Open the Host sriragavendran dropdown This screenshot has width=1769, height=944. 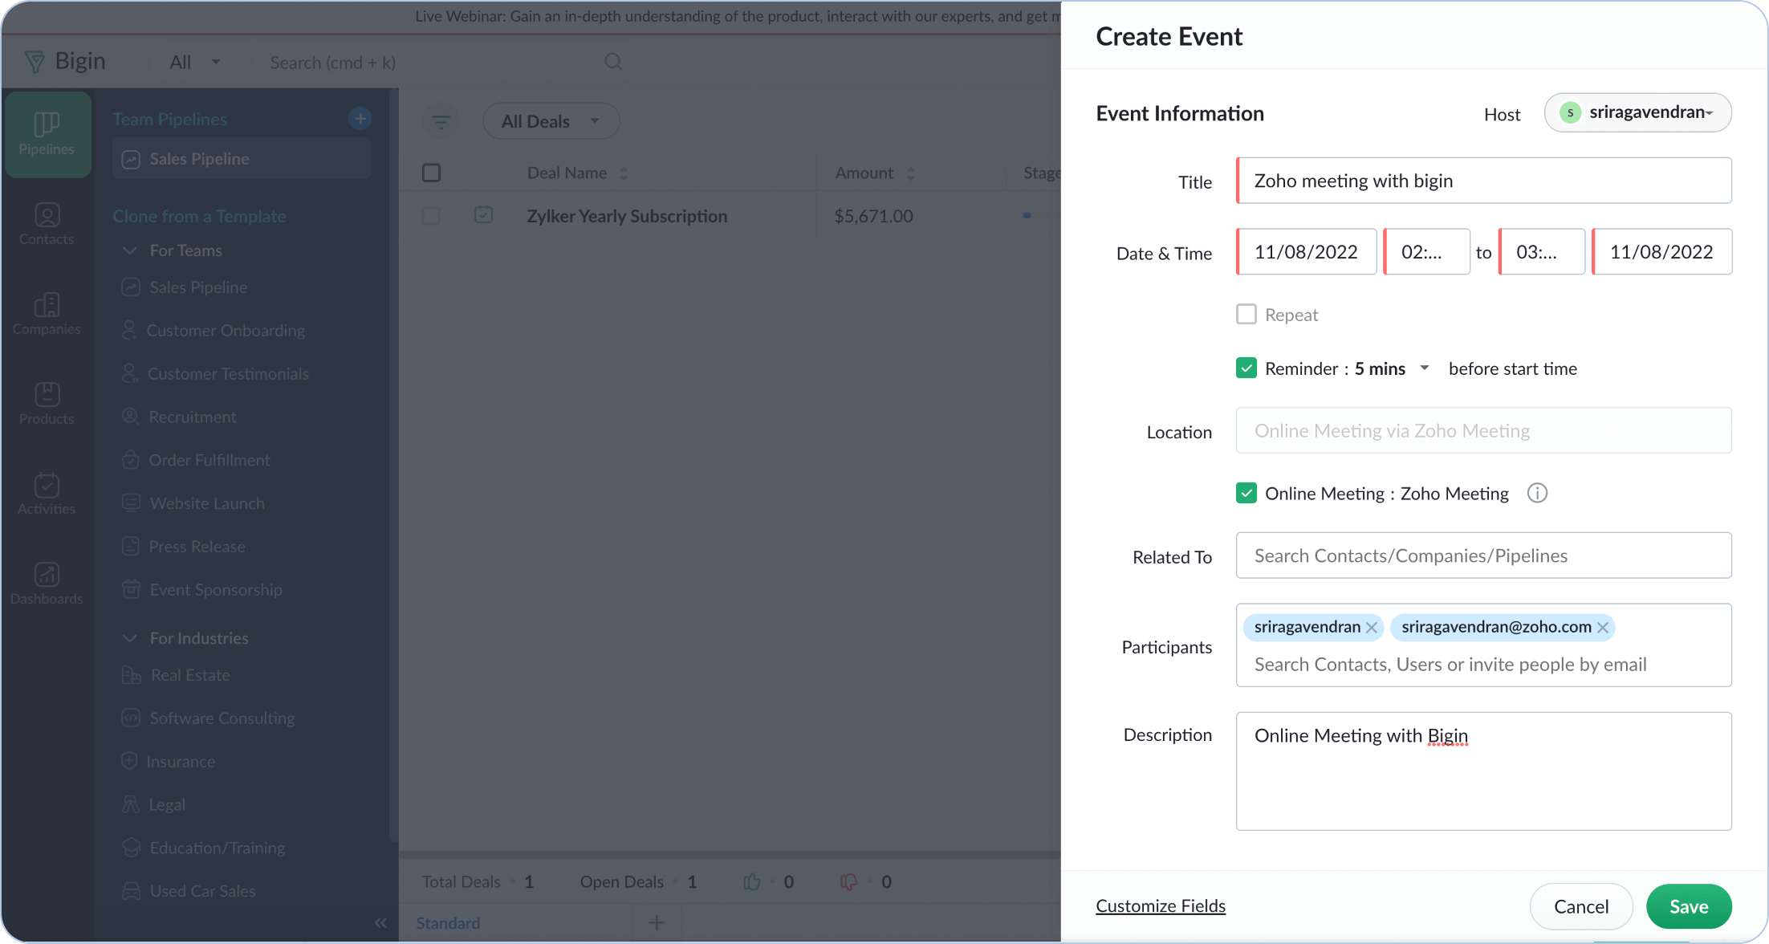point(1637,113)
